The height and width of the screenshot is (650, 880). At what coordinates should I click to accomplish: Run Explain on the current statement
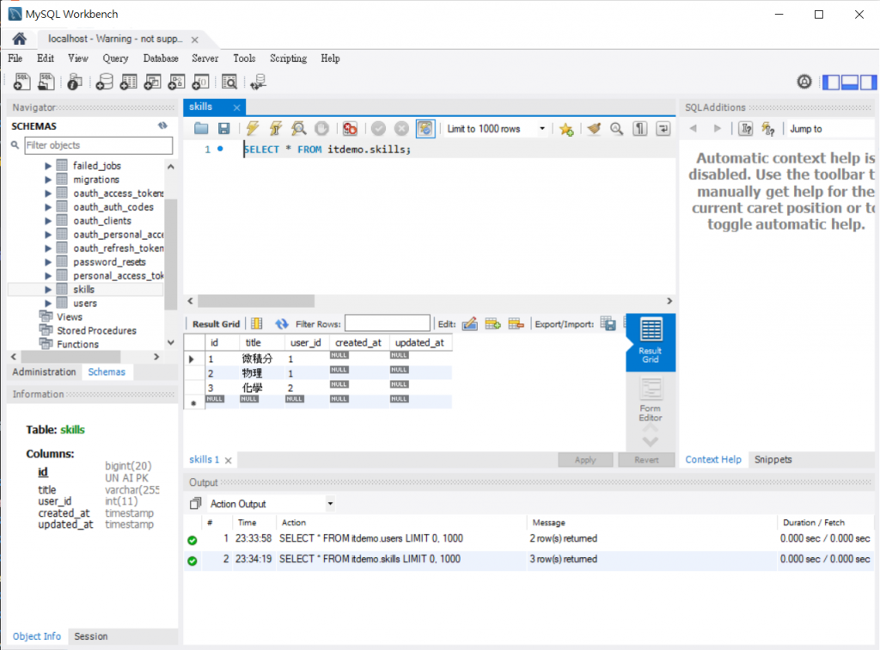(x=298, y=129)
